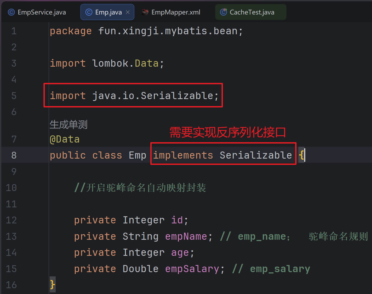Place cursor on the Emp class name
This screenshot has width=372, height=294.
pos(137,155)
